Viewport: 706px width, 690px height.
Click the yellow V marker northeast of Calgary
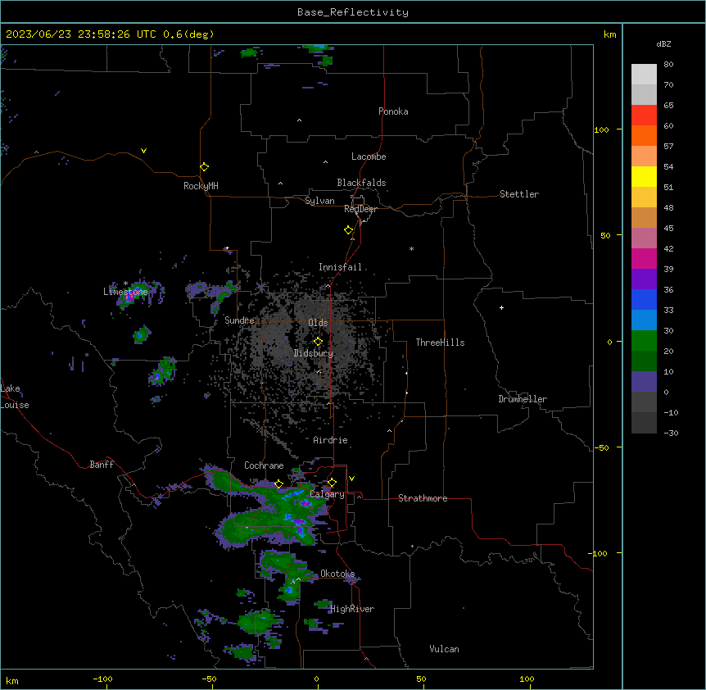pos(351,479)
